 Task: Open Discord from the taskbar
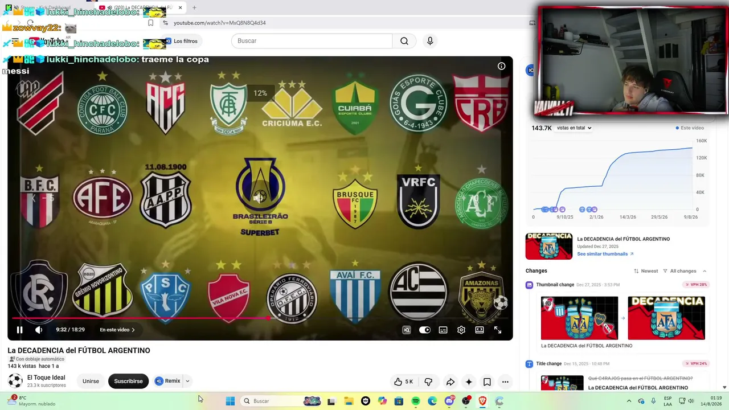[x=449, y=401]
